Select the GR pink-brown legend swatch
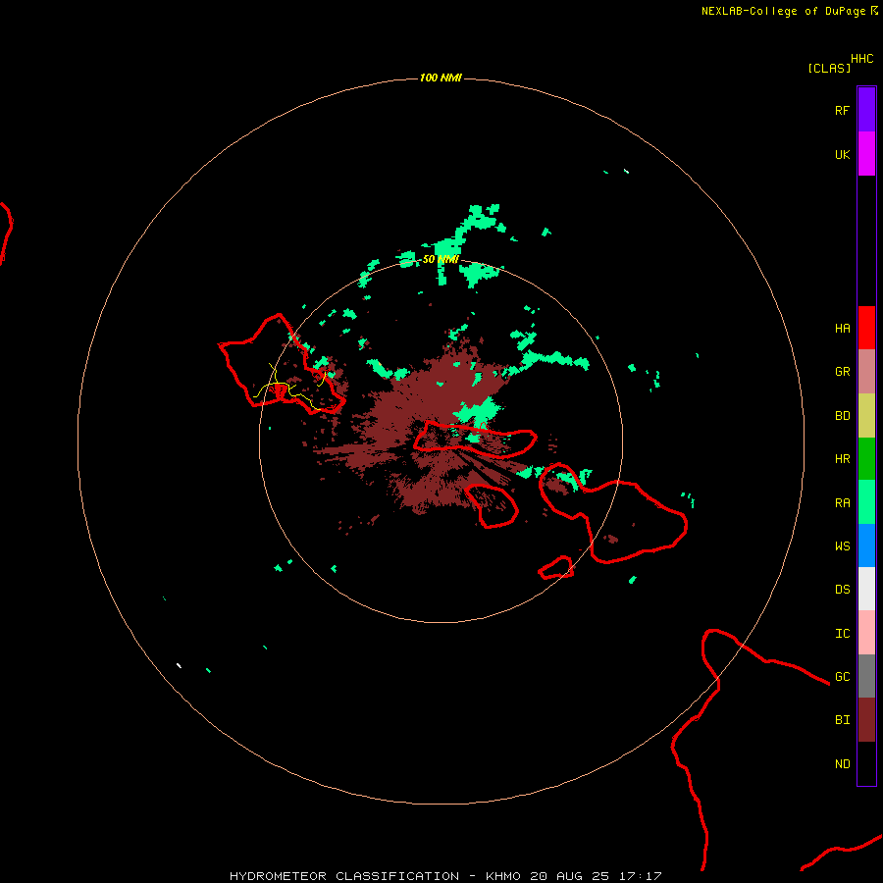The height and width of the screenshot is (883, 883). (866, 372)
